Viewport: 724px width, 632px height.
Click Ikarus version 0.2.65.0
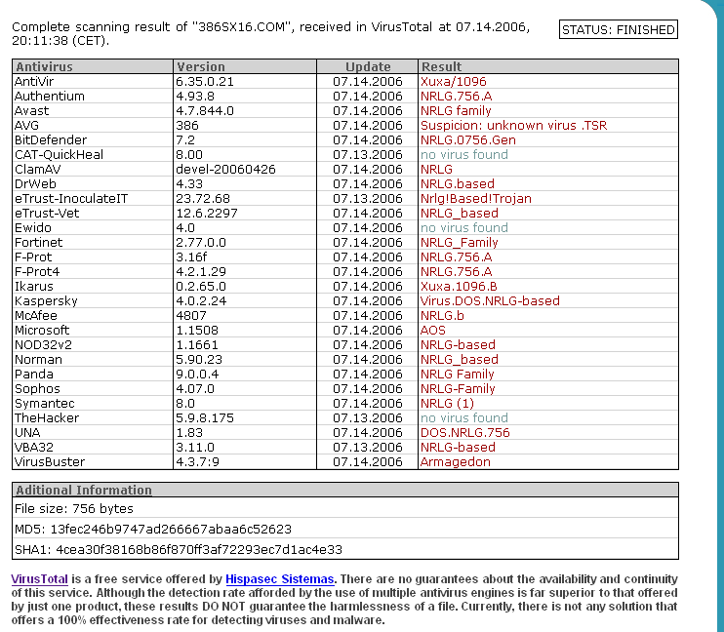point(201,286)
